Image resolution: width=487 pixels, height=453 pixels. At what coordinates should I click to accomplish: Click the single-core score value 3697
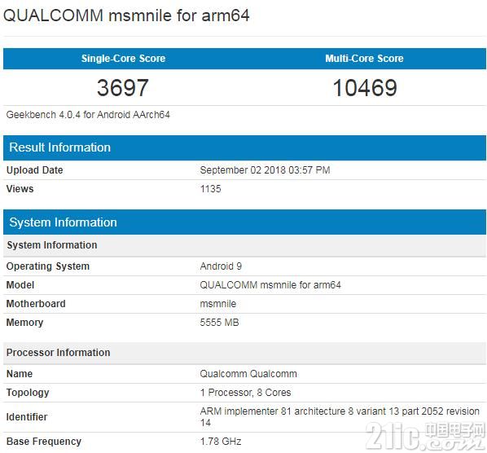123,88
